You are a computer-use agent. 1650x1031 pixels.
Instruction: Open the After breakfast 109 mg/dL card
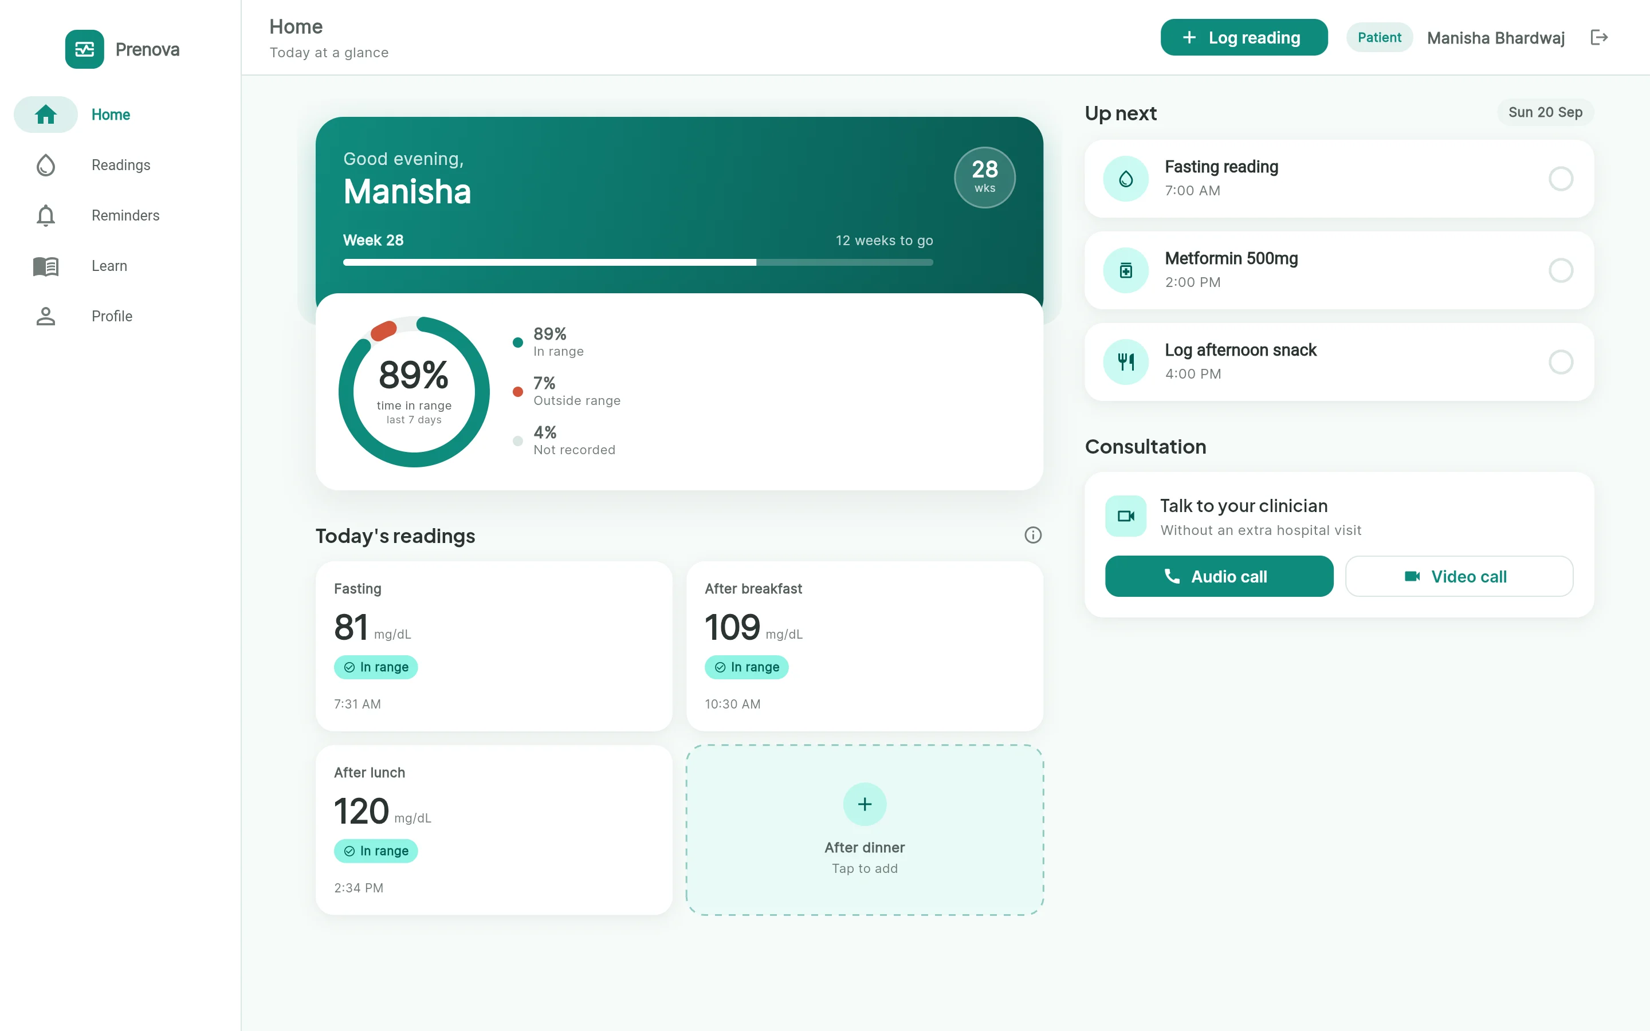[865, 647]
